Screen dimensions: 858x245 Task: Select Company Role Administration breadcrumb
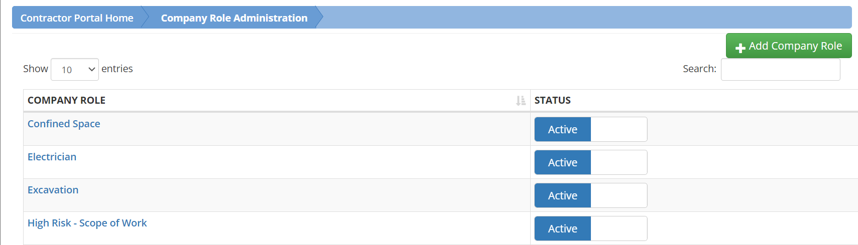pyautogui.click(x=234, y=18)
